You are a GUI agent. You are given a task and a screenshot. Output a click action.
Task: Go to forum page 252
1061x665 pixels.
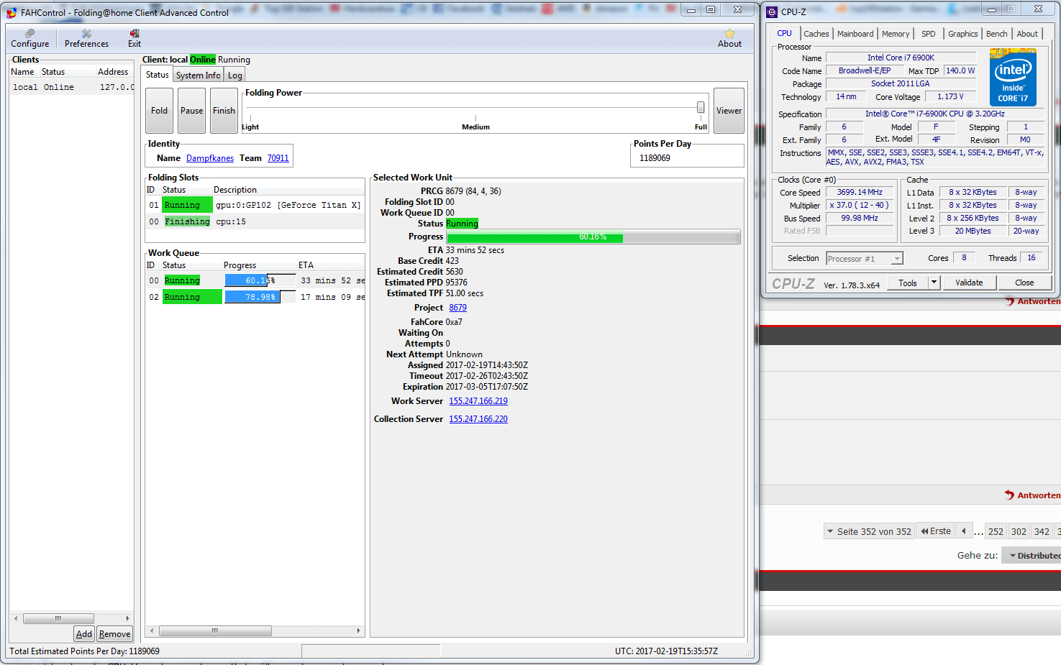[996, 531]
